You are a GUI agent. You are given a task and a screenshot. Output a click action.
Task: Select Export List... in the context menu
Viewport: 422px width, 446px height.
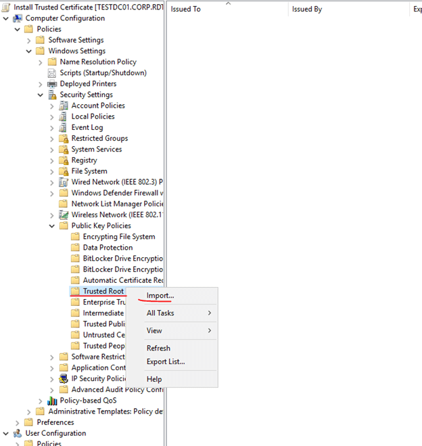click(166, 361)
